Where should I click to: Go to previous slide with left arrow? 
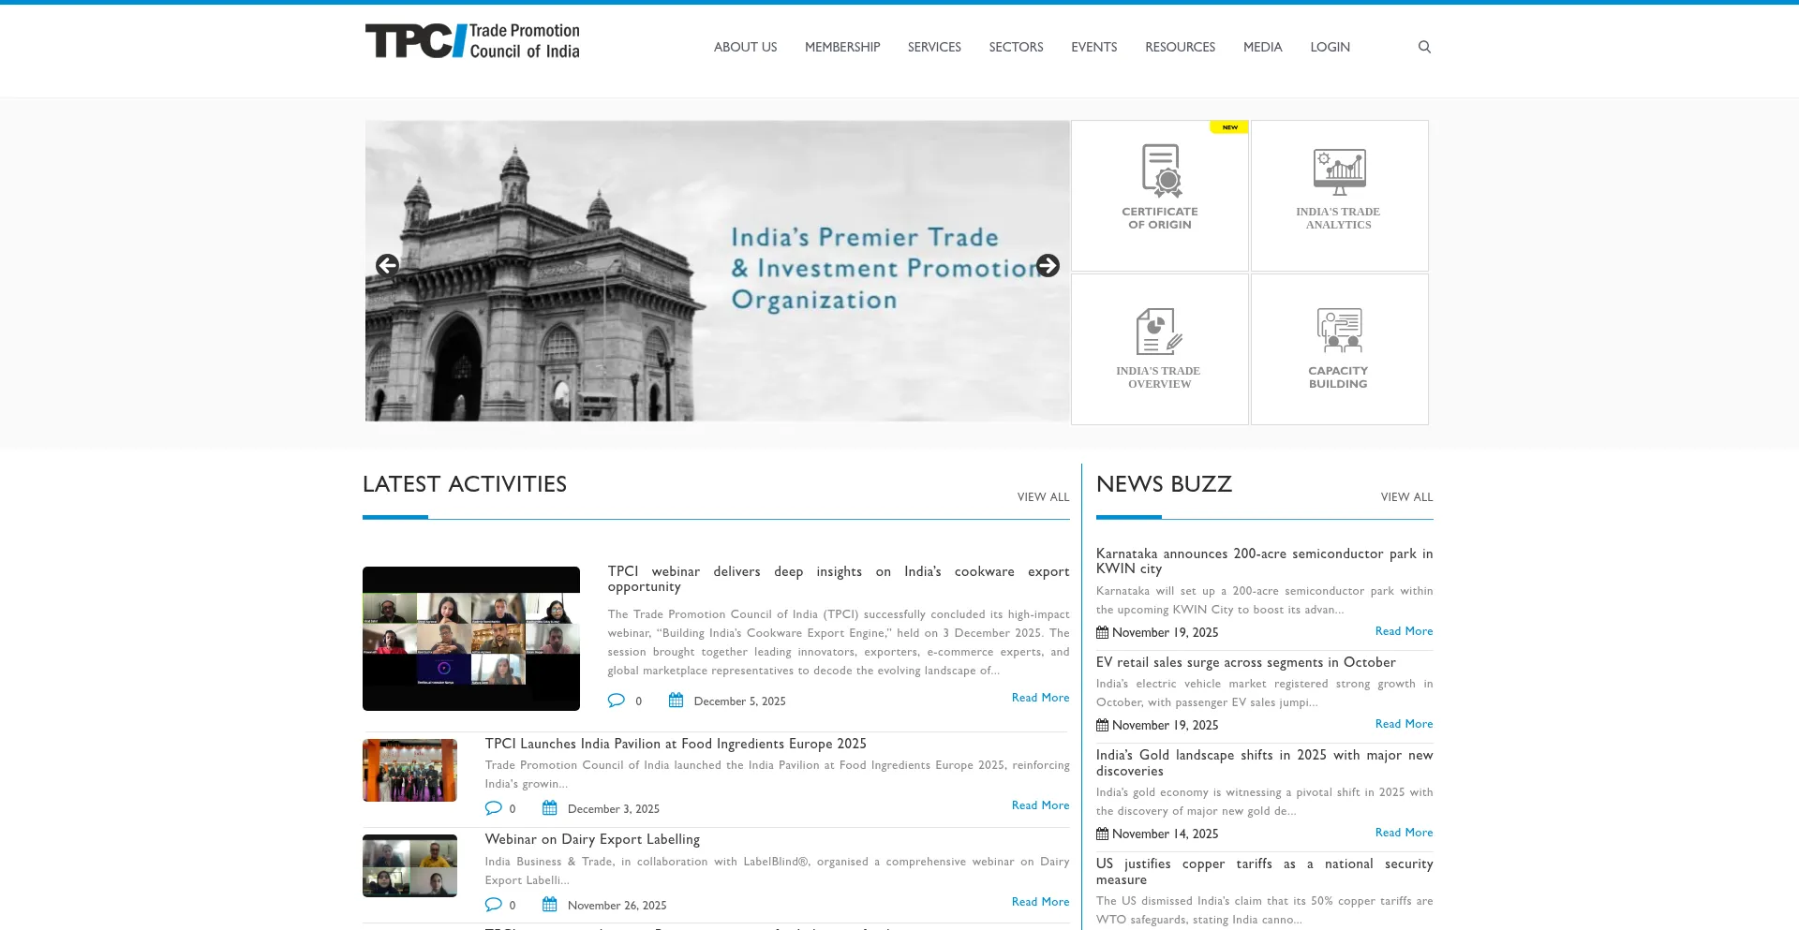tap(387, 266)
